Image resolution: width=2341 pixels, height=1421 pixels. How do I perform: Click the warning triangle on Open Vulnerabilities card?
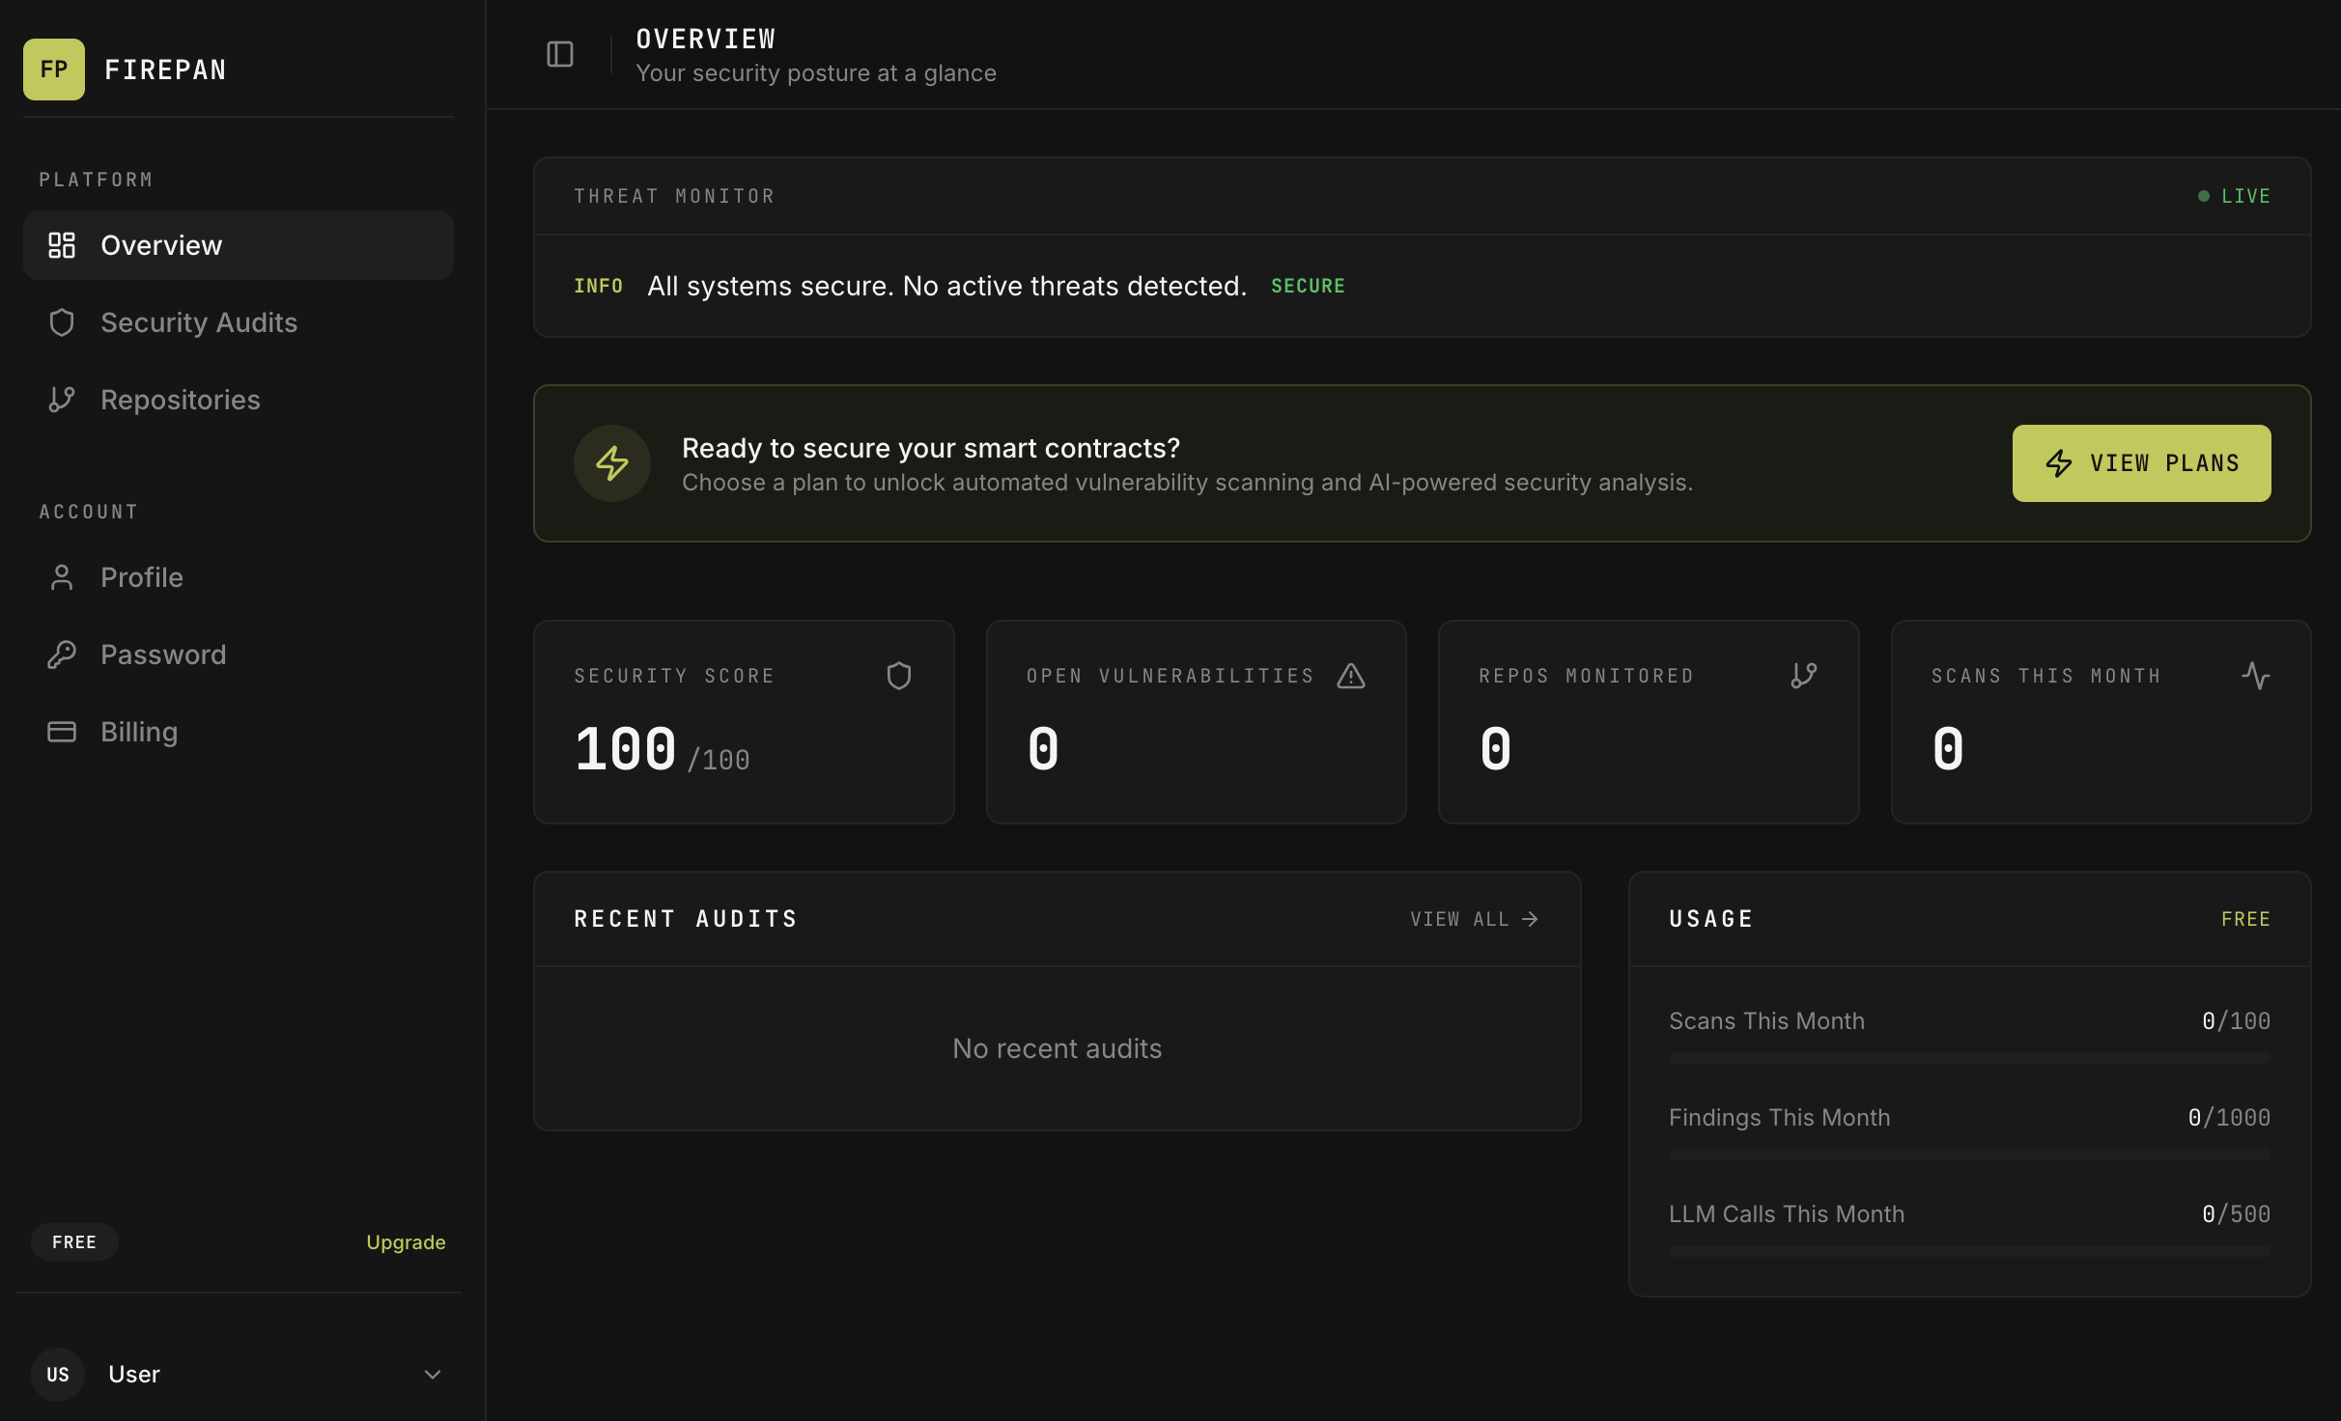pos(1350,675)
